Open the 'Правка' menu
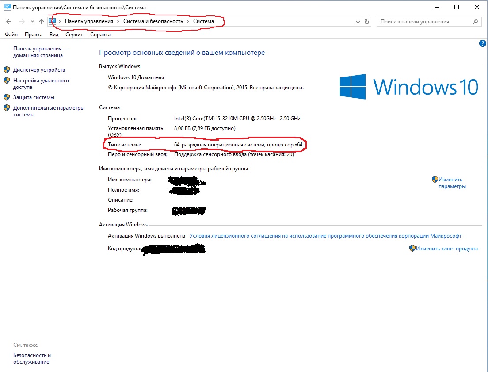 click(33, 35)
